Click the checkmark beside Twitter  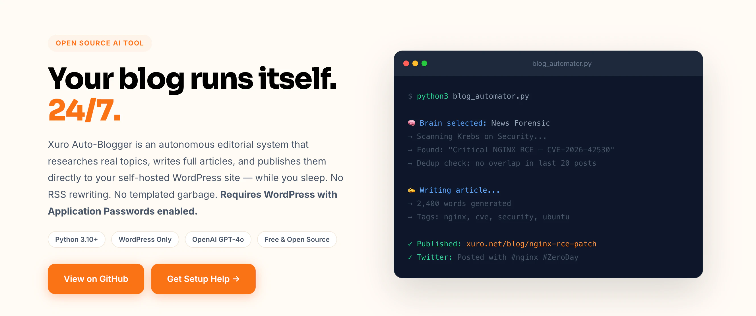point(410,257)
